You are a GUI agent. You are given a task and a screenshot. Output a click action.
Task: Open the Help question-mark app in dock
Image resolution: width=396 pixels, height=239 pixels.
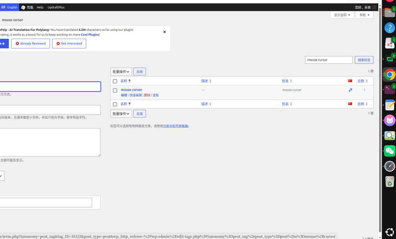(x=389, y=28)
